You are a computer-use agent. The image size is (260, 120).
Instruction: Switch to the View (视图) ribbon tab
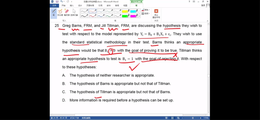pos(125,5)
